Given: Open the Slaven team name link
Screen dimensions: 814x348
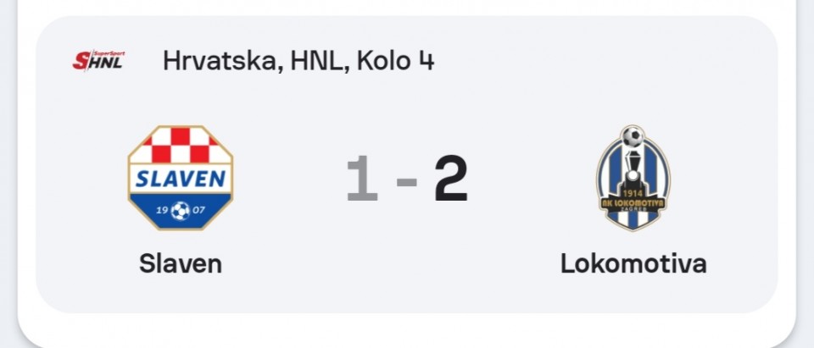Looking at the screenshot, I should 180,263.
